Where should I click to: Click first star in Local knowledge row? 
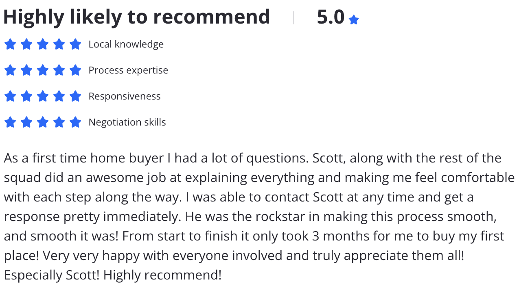10,44
